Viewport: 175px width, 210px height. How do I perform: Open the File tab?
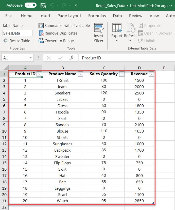pyautogui.click(x=8, y=16)
